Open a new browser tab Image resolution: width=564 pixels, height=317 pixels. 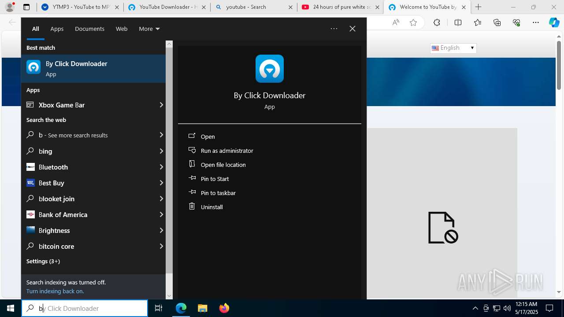pos(479,7)
